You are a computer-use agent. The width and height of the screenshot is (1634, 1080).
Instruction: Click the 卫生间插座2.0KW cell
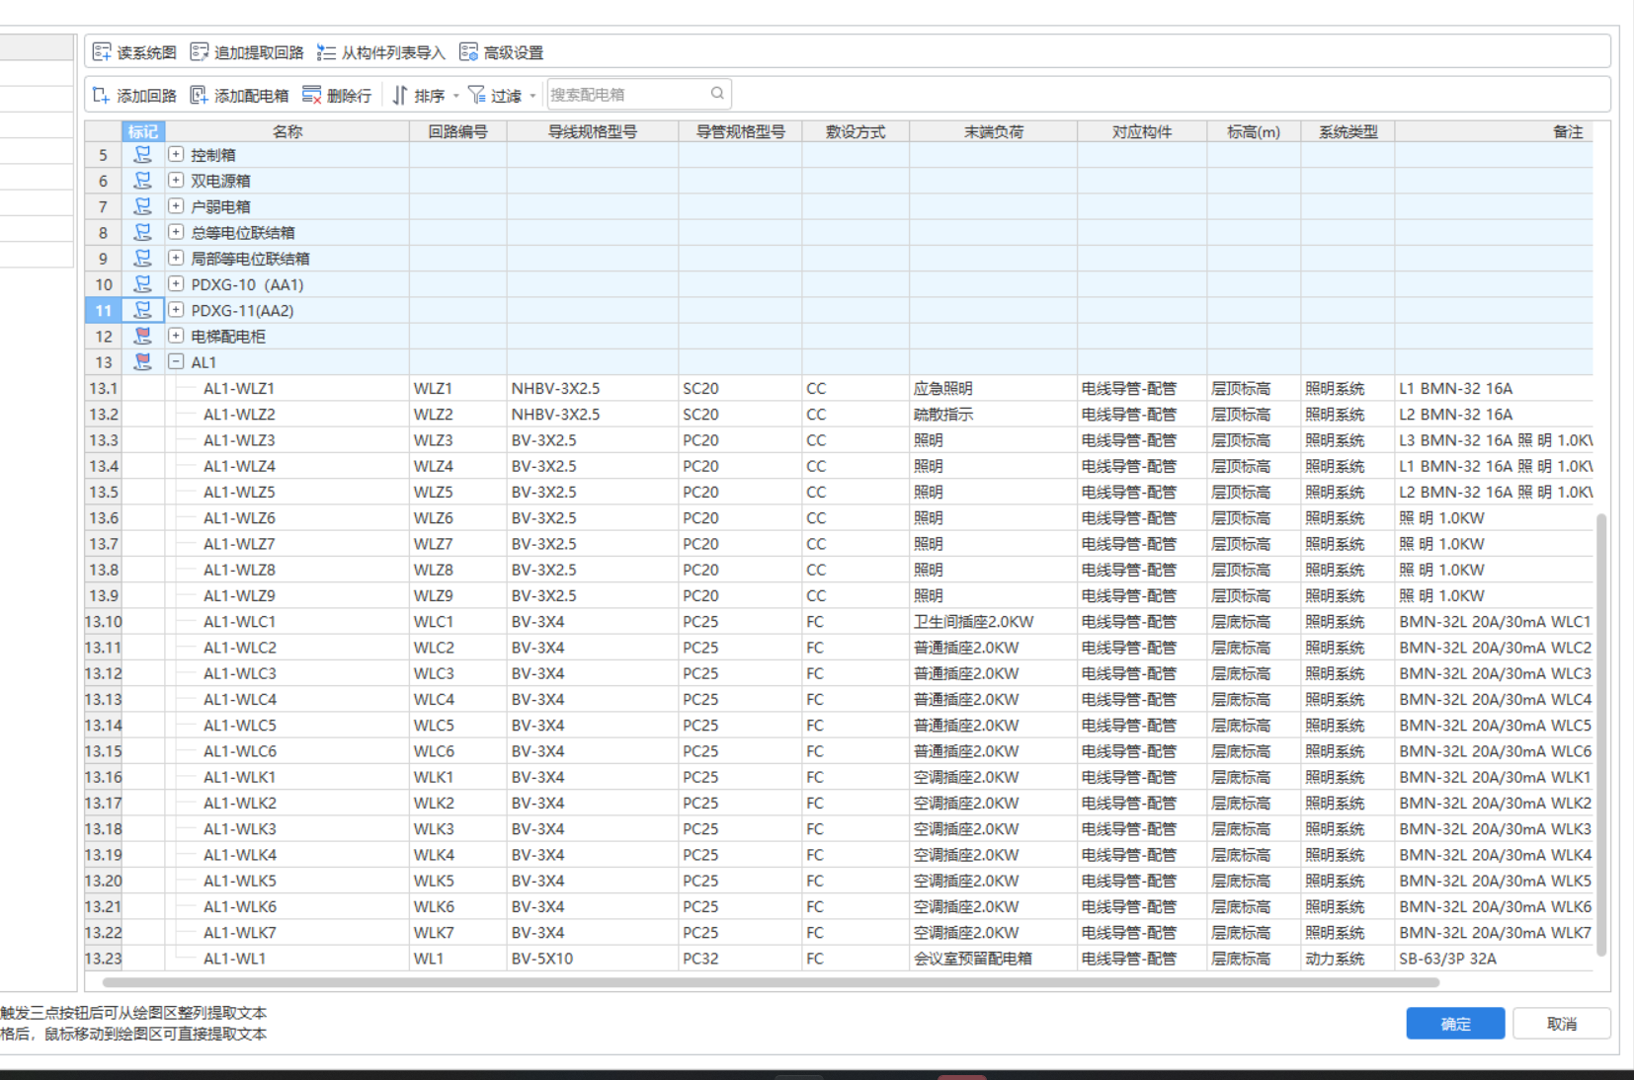click(x=994, y=622)
